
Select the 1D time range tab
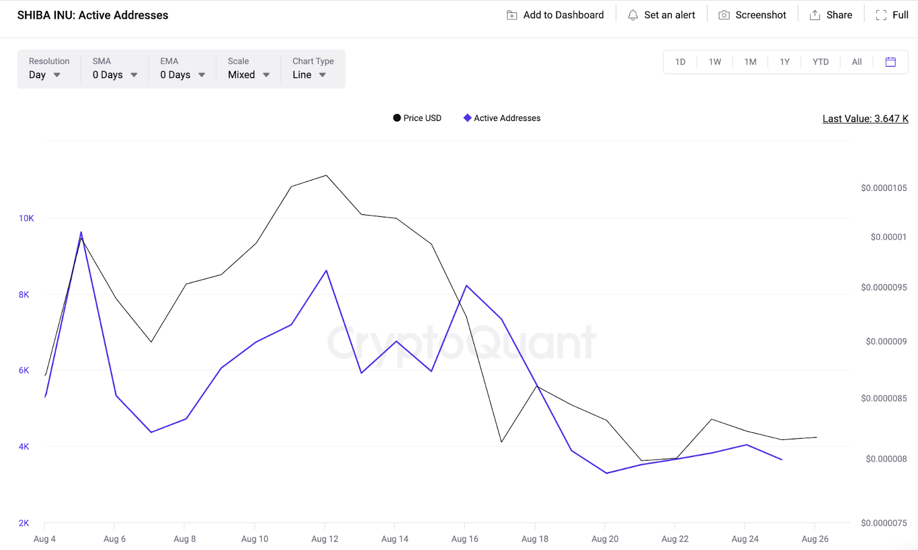tap(680, 62)
